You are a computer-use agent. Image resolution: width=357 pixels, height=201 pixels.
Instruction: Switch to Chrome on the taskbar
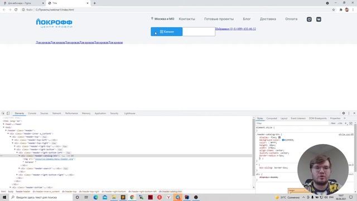coord(132,197)
